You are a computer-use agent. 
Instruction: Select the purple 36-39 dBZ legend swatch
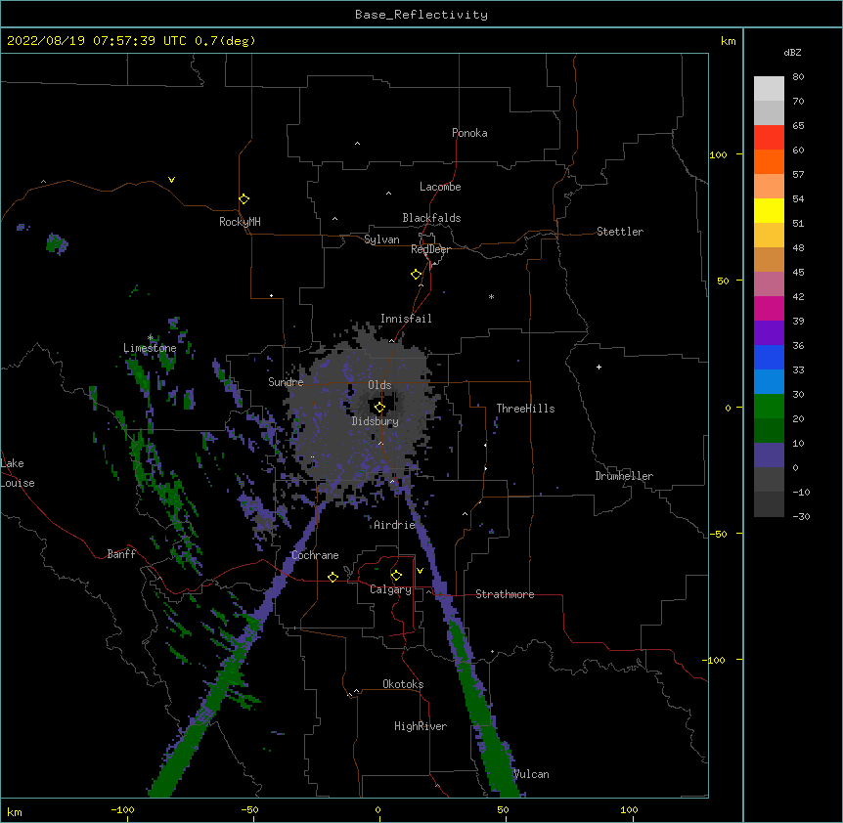pos(769,333)
